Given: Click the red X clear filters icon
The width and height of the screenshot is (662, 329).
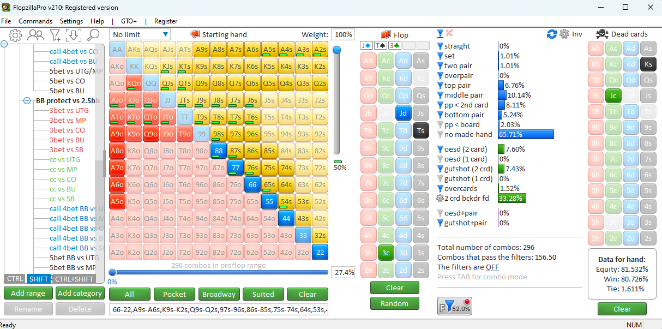Looking at the screenshot, I should (x=449, y=33).
